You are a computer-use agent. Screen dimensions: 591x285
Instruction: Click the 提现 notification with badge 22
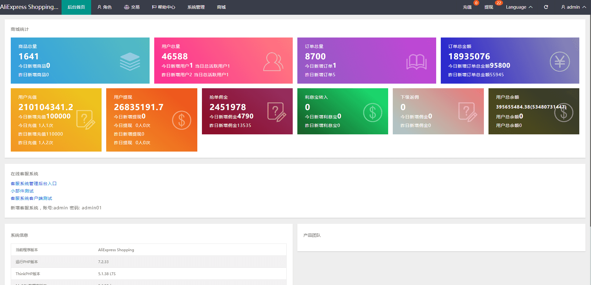[488, 7]
